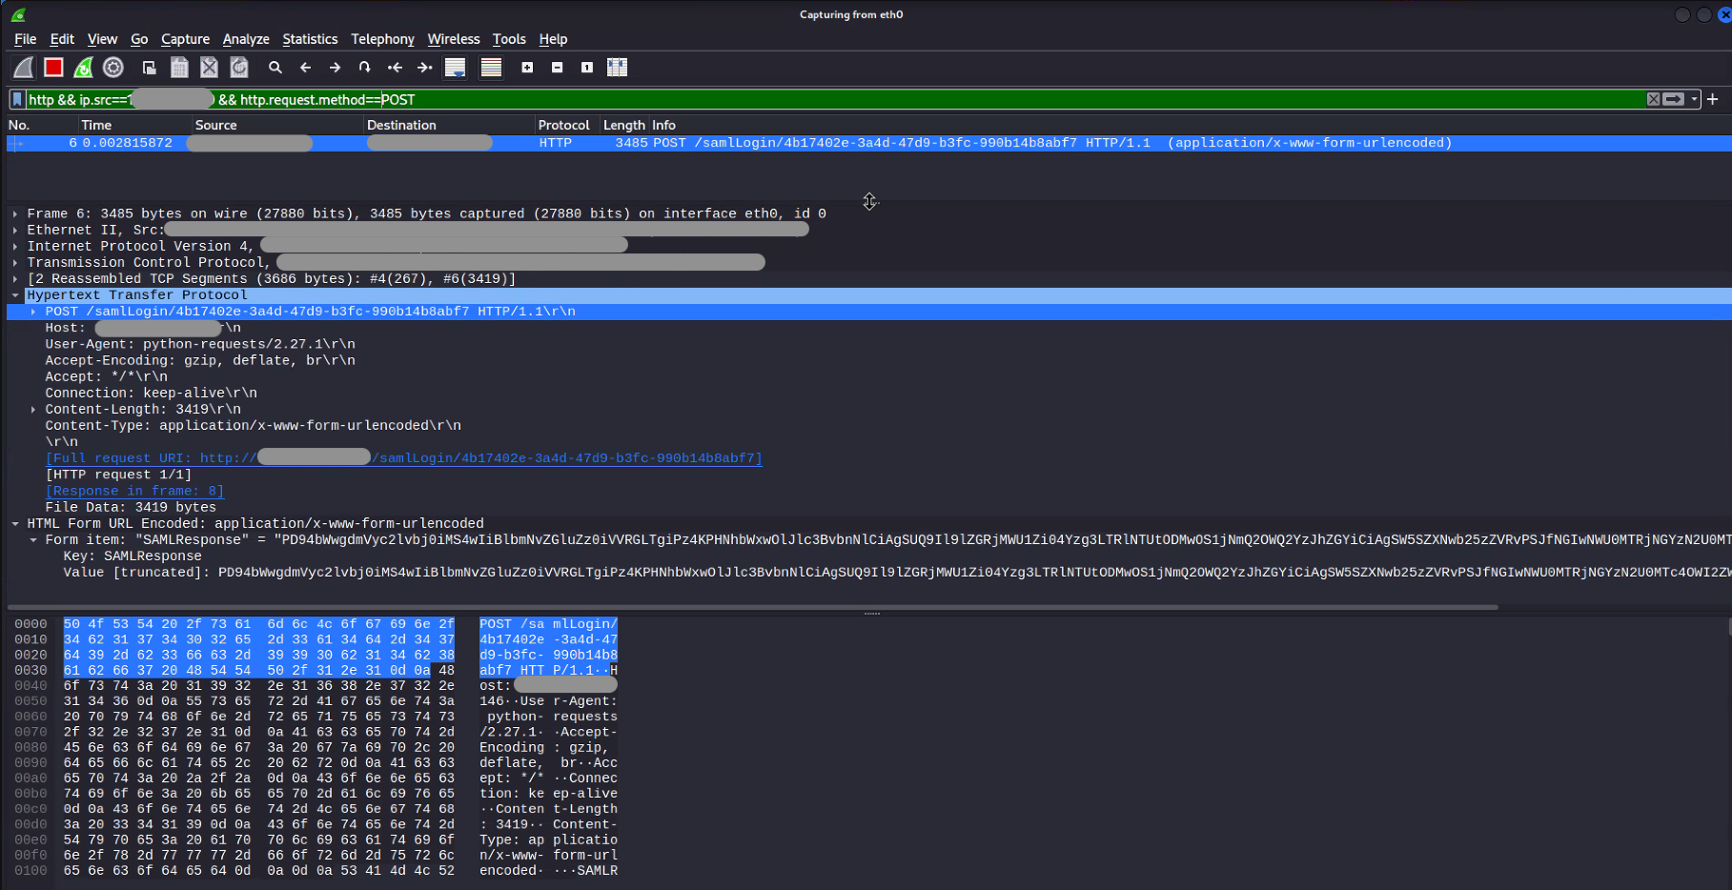1732x890 pixels.
Task: Open capture options gear icon
Action: click(113, 68)
